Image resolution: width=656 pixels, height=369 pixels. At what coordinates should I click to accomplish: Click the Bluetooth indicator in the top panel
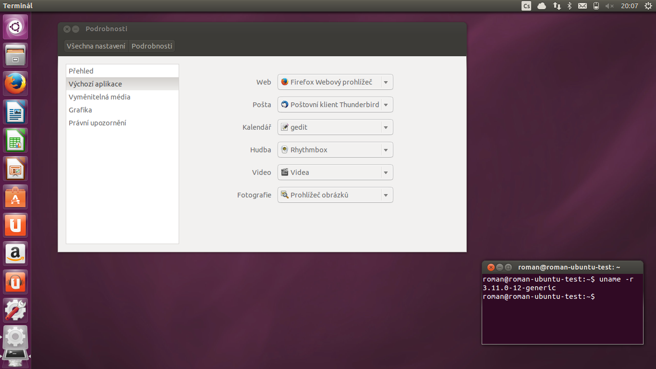pos(569,6)
